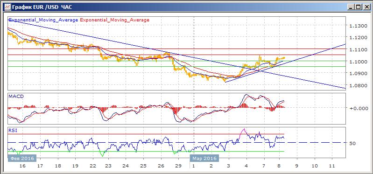
Task: Click the RSI indicator label
Action: tap(13, 130)
